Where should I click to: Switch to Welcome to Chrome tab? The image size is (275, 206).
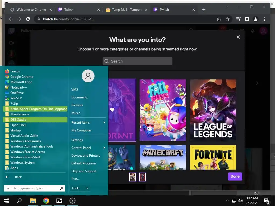point(31,10)
